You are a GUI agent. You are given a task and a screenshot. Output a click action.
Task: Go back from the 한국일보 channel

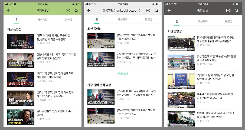tap(89, 11)
